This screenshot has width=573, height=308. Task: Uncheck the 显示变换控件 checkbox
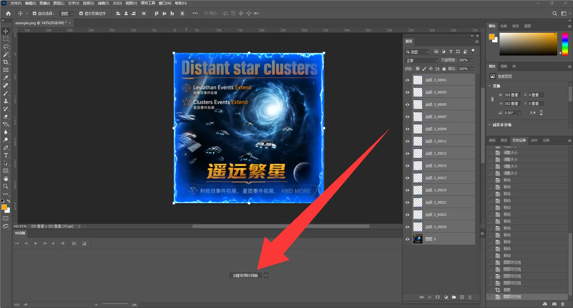coord(81,13)
